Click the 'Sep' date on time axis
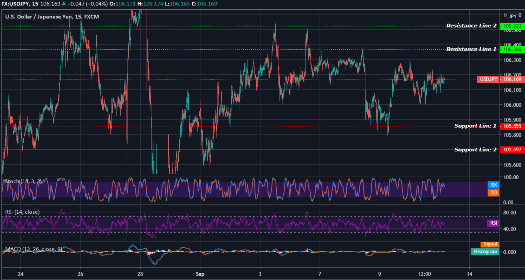This screenshot has width=525, height=280. pos(200,274)
